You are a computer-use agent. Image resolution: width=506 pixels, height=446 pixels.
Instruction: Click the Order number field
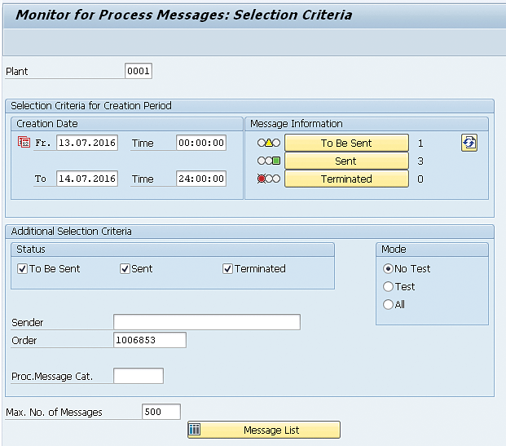[x=149, y=340]
